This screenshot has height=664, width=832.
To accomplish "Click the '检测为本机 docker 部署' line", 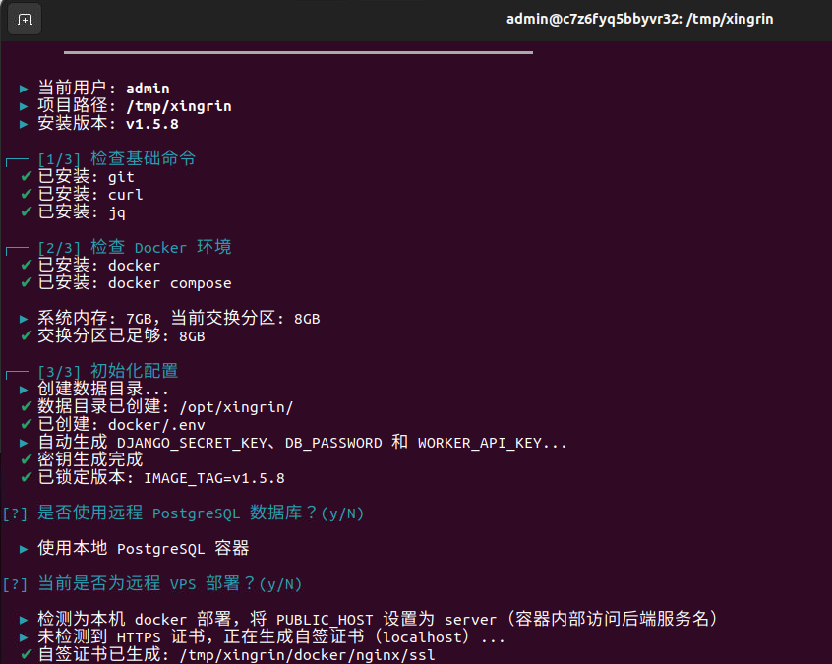I will tap(369, 619).
